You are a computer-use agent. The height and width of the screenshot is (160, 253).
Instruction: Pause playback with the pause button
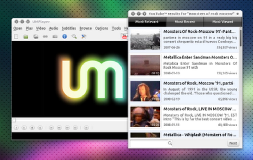click(x=24, y=127)
